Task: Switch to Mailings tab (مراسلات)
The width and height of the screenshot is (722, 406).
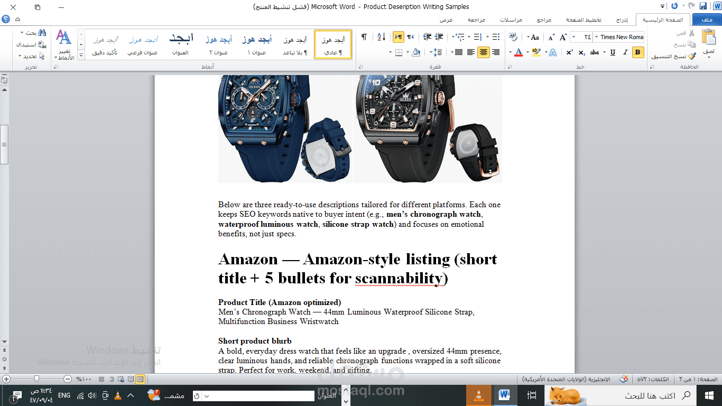Action: click(512, 20)
